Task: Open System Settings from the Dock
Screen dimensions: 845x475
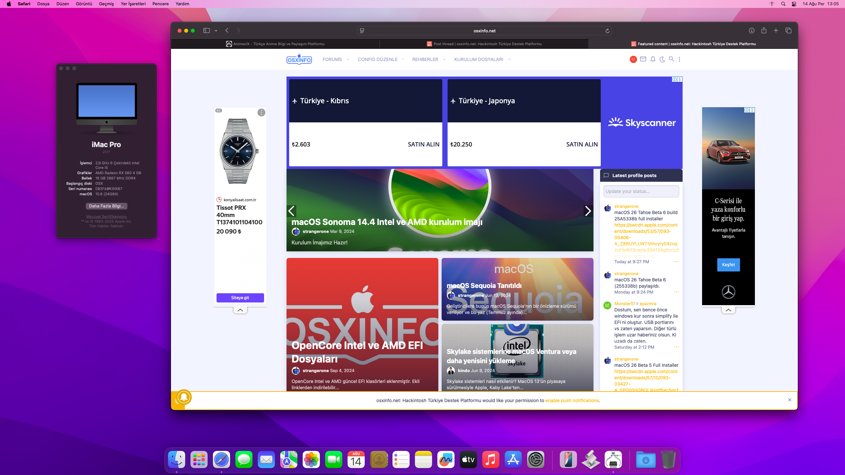Action: pos(536,459)
